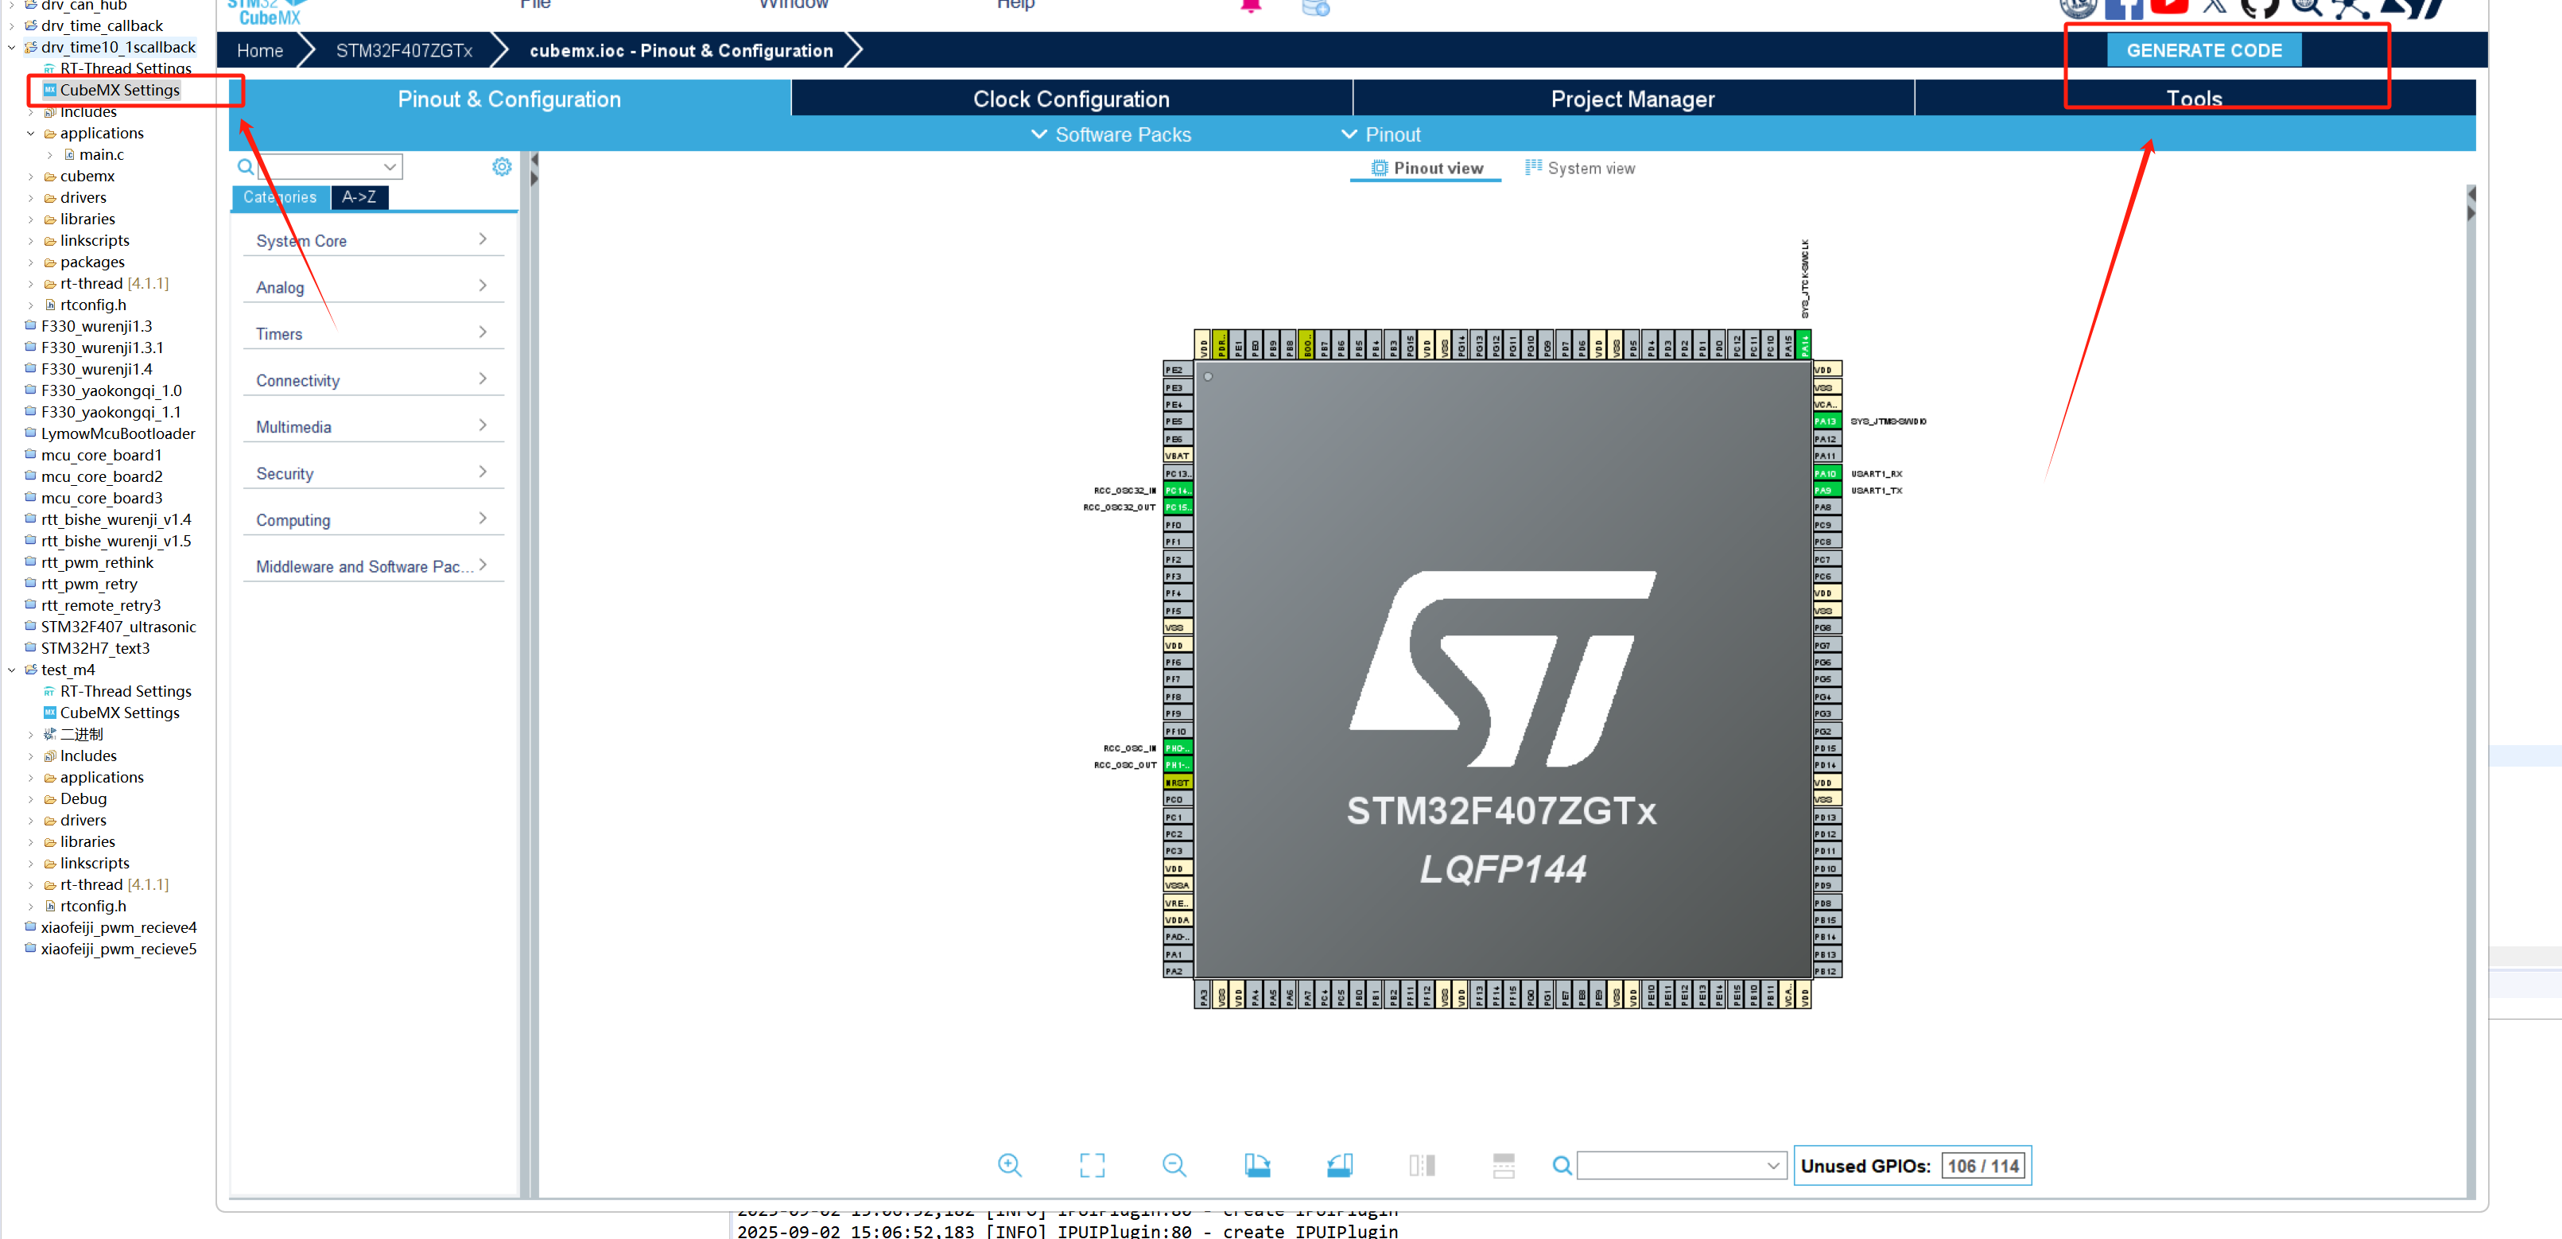Expand Connectivity category
The width and height of the screenshot is (2562, 1239).
[373, 381]
